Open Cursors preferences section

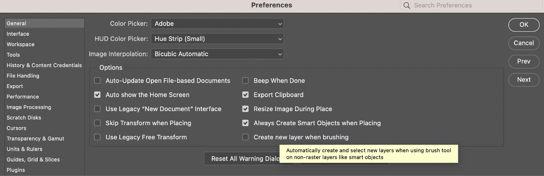pos(44,128)
